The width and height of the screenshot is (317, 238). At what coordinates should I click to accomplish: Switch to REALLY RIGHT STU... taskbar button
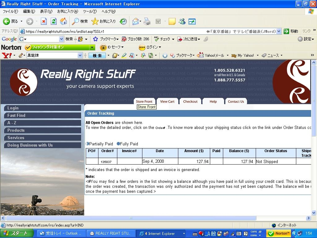[x=111, y=233]
